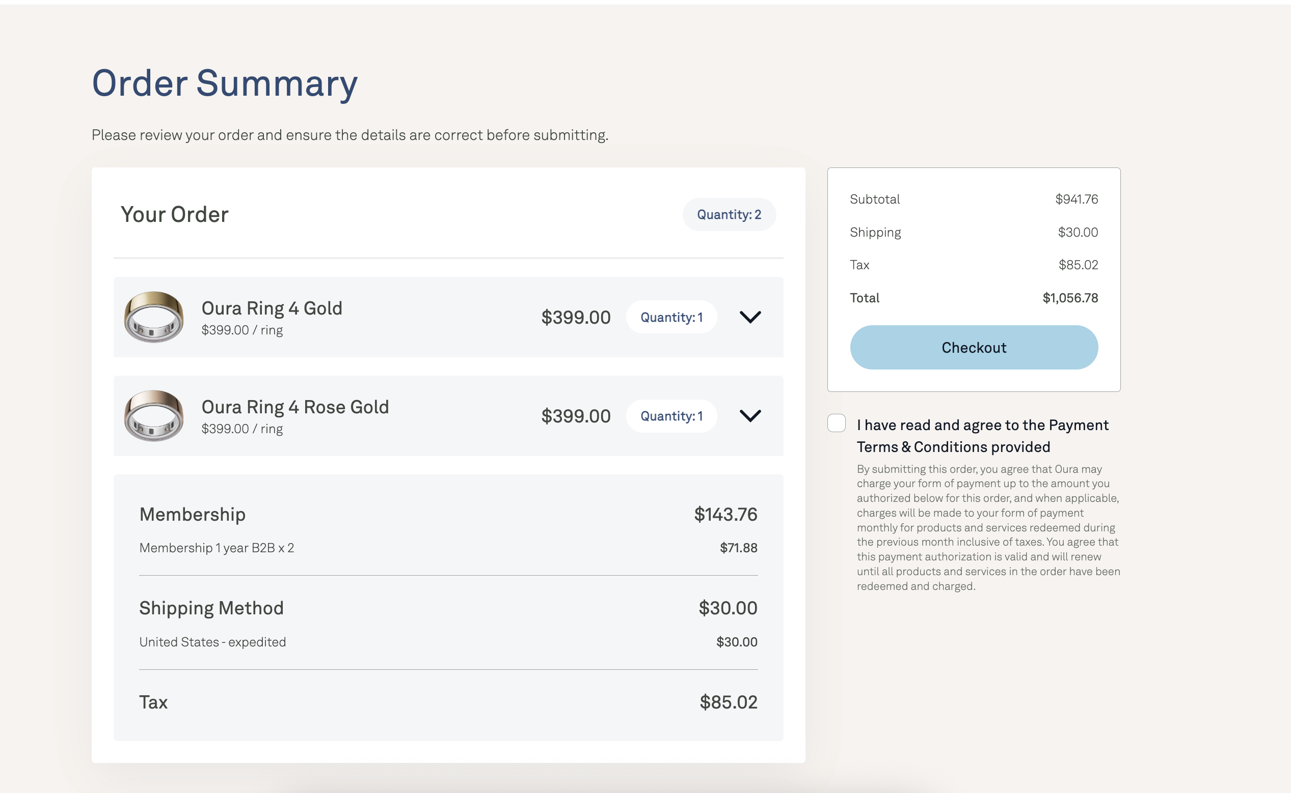This screenshot has width=1291, height=793.
Task: Click the Quantity: 2 order badge
Action: pyautogui.click(x=729, y=214)
